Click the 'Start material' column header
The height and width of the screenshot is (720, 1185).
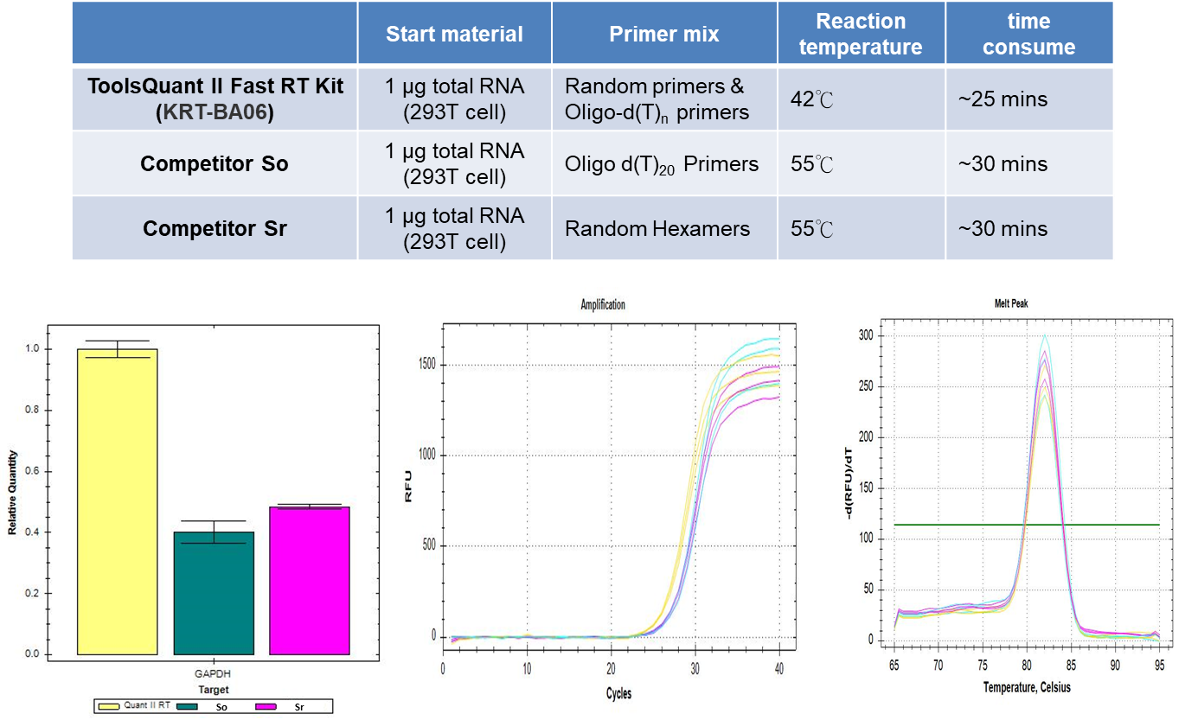point(454,34)
